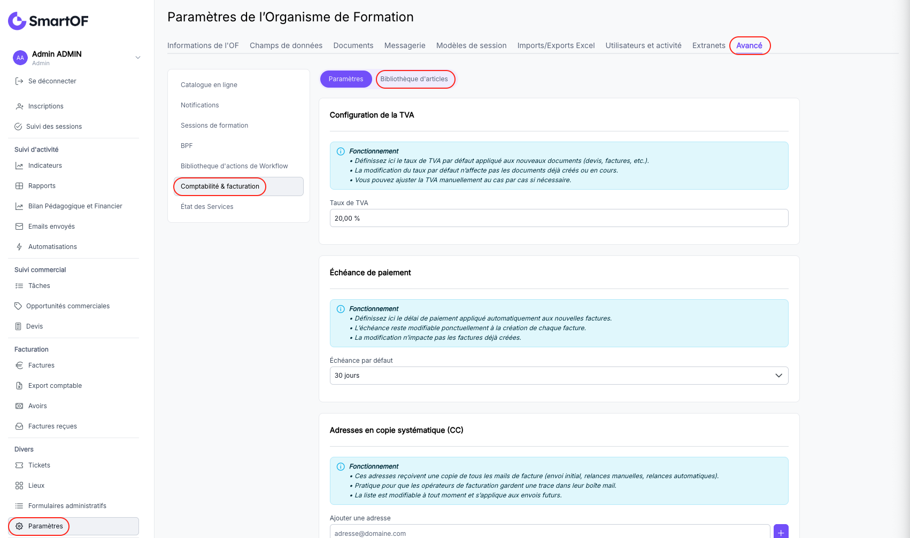Click the Emails envoyés envelope icon
This screenshot has width=910, height=538.
pos(19,227)
